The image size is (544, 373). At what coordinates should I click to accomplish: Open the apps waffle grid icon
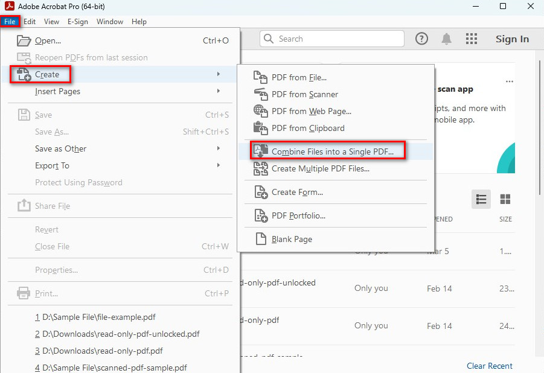[472, 39]
